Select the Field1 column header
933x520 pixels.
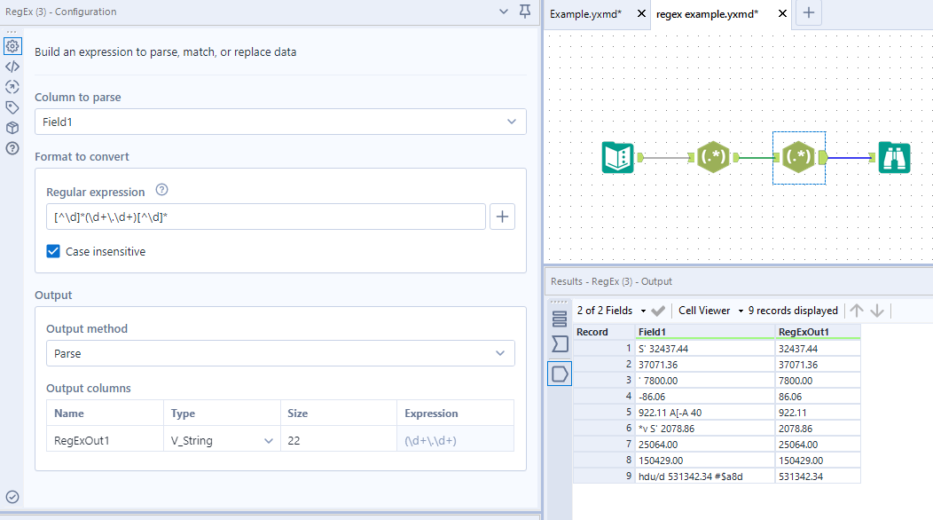click(704, 332)
